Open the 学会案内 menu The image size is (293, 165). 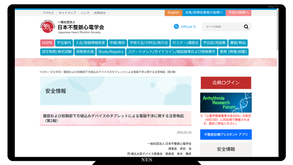click(64, 43)
